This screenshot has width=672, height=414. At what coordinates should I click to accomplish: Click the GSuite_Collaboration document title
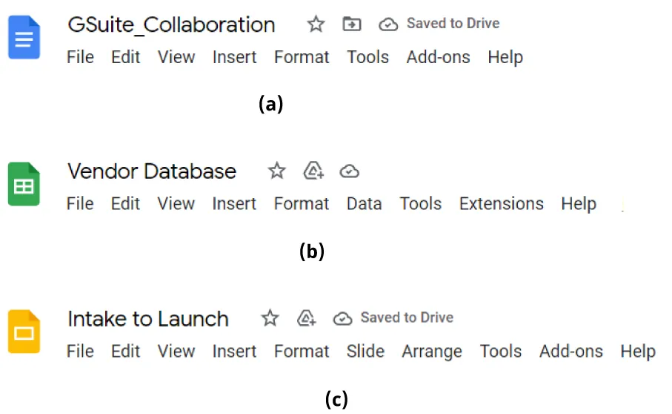click(171, 24)
